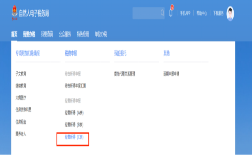This screenshot has width=252, height=155.
Task: Open 经营所得 (A表) filing
Action: click(x=74, y=113)
